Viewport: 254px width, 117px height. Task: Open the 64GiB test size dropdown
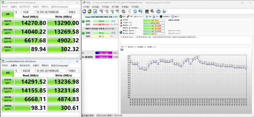[29, 71]
